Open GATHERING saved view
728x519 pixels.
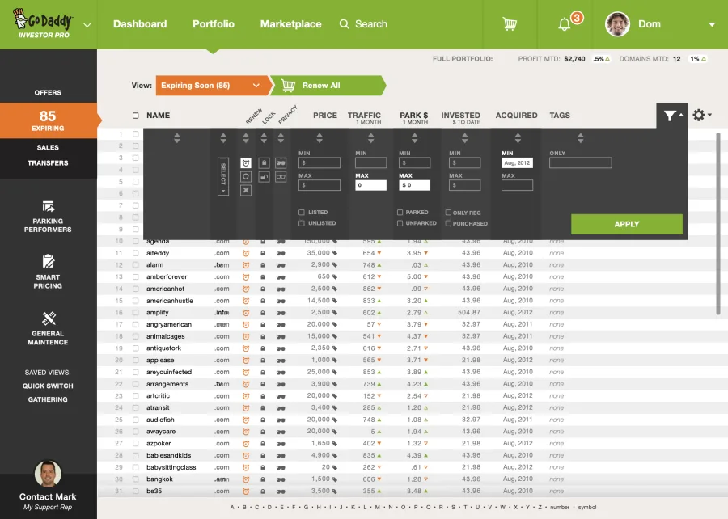click(48, 399)
